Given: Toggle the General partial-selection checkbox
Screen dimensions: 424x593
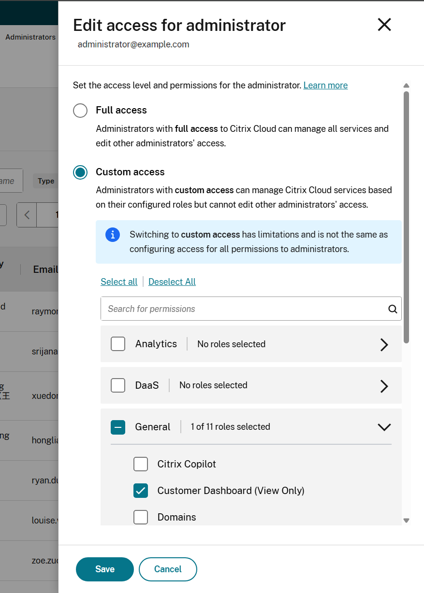Looking at the screenshot, I should (x=118, y=427).
